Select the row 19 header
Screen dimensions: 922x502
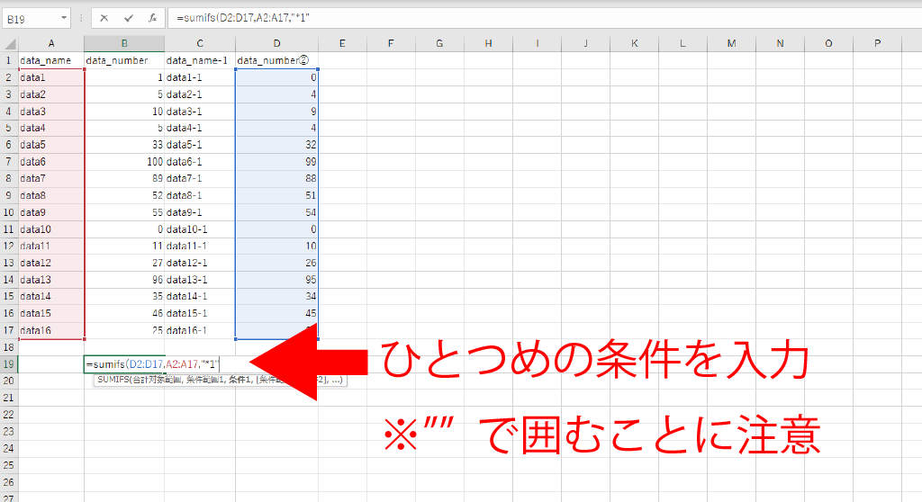coord(9,363)
